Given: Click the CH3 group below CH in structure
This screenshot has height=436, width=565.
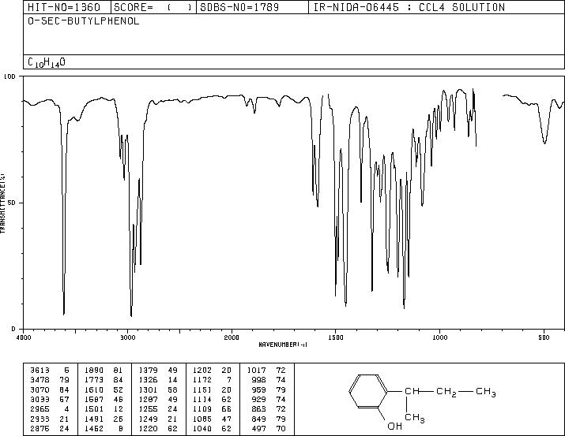Looking at the screenshot, I should point(415,418).
